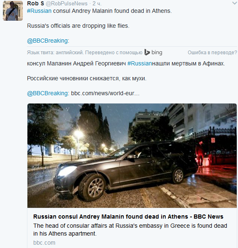Click the Язык твита translation notice
238x248 pixels.
coord(85,53)
